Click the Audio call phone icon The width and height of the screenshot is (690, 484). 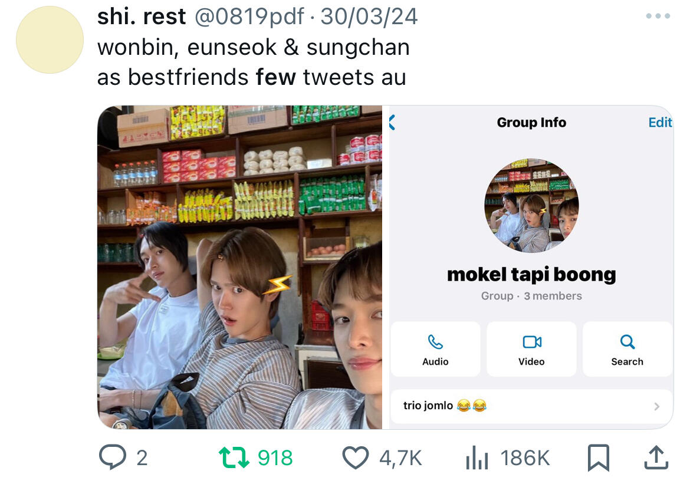pyautogui.click(x=435, y=342)
